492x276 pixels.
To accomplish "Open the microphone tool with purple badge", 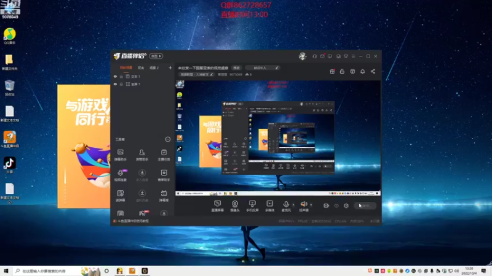I will (121, 175).
